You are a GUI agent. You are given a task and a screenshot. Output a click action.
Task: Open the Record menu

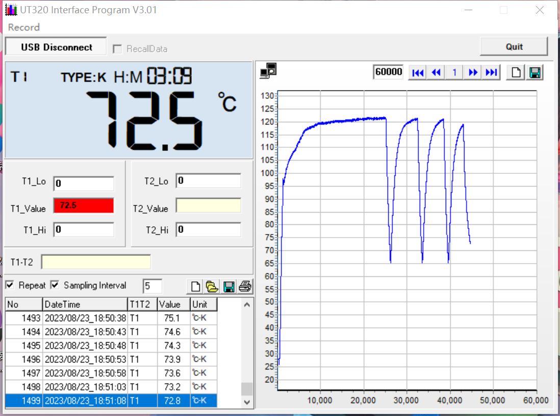tap(24, 28)
